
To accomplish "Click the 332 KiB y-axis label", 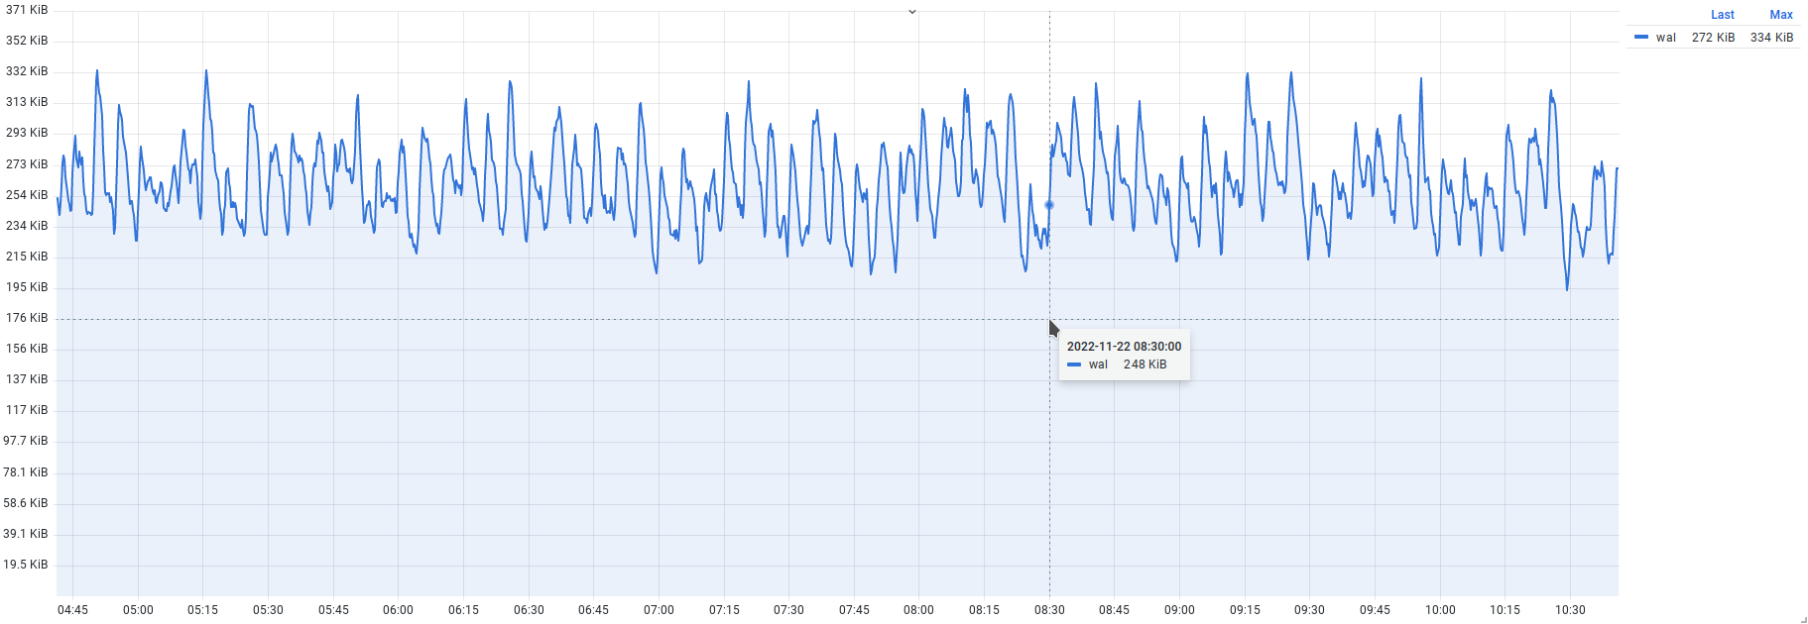I will (x=27, y=71).
